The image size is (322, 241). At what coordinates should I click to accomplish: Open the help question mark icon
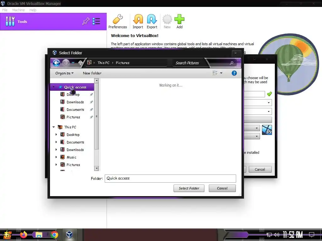pos(234,73)
